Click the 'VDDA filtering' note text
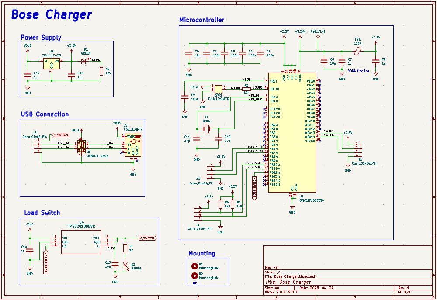 pyautogui.click(x=358, y=71)
